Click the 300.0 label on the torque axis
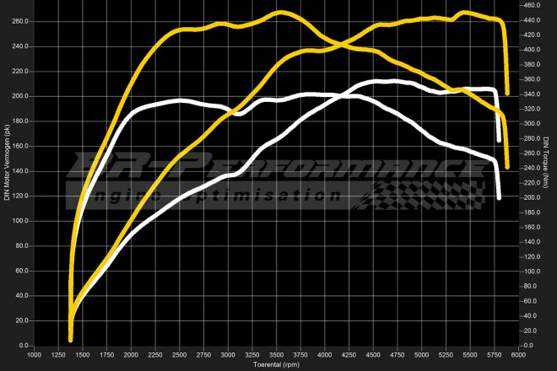 coord(533,124)
